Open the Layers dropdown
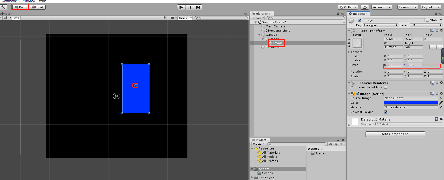Viewport: 444px width, 180px height. pyautogui.click(x=407, y=7)
